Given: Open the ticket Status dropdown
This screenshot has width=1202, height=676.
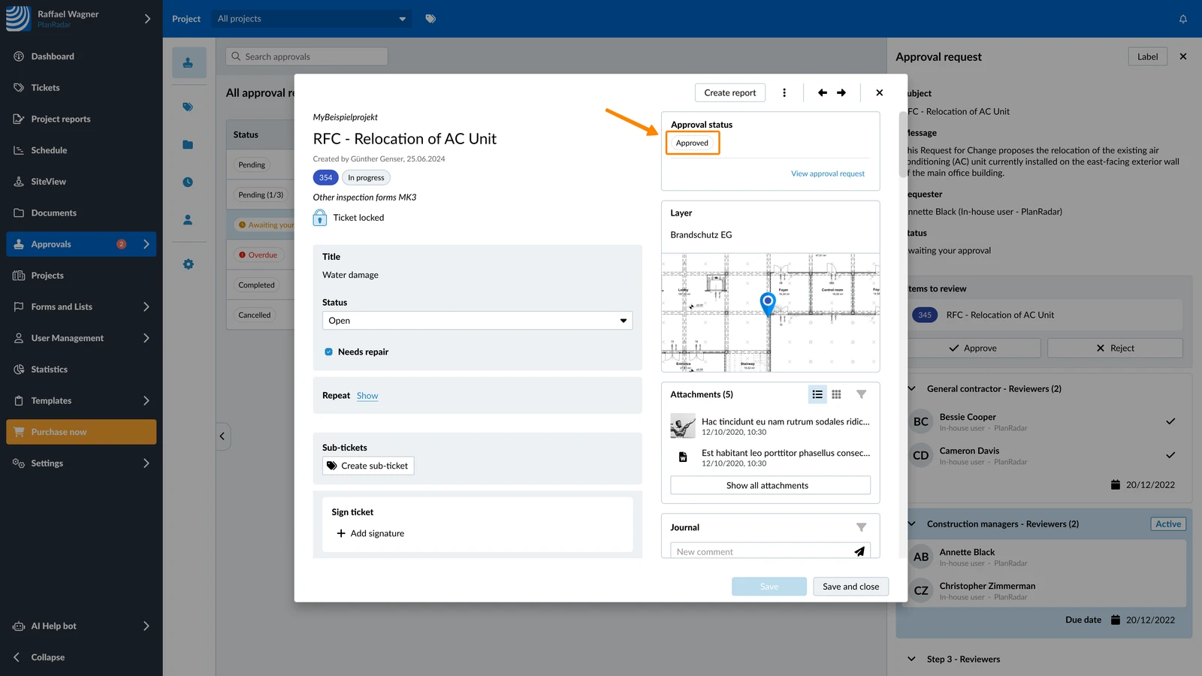Looking at the screenshot, I should [x=478, y=321].
